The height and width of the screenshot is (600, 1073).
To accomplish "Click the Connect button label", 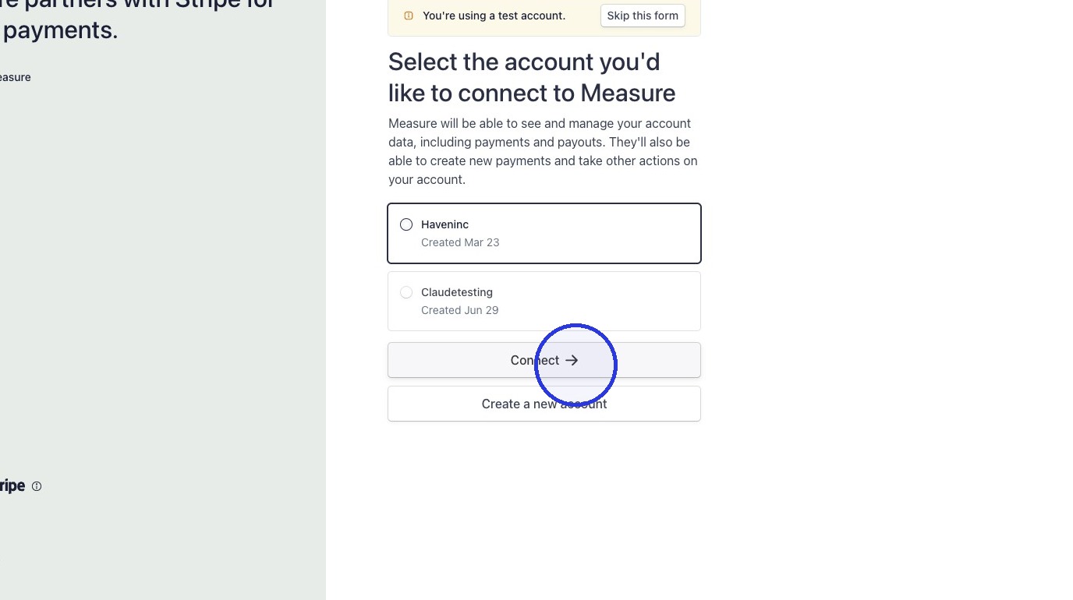I will (x=535, y=360).
